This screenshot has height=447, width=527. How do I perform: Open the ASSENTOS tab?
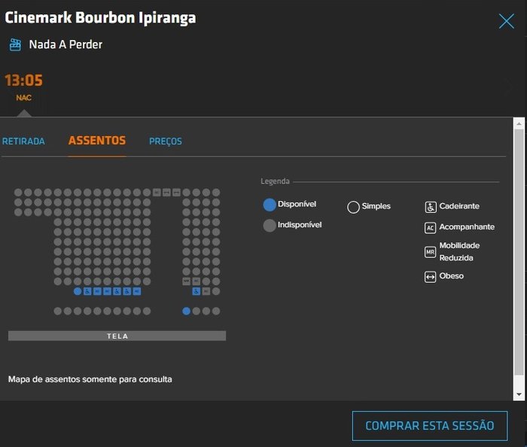tap(97, 141)
